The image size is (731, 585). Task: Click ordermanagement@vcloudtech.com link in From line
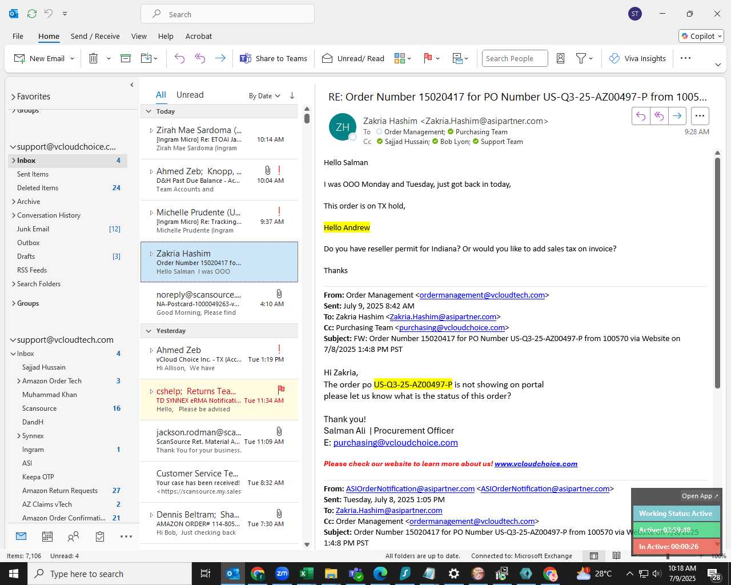482,295
